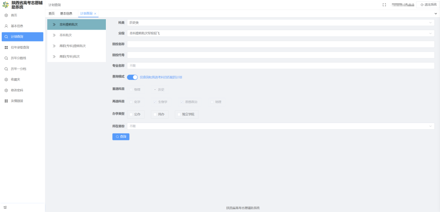This screenshot has width=440, height=212.
Task: Click the gear icon beside 修改密码
Action: (6, 90)
